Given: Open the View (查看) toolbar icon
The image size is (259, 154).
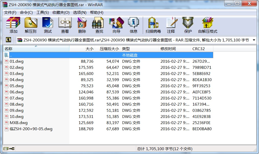Looking at the screenshot, I should 65,25.
